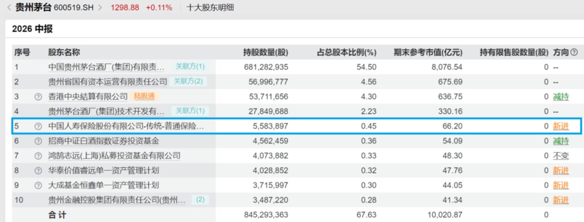The height and width of the screenshot is (222, 584).
Task: Click the 陆股通 tag
Action: [144, 96]
